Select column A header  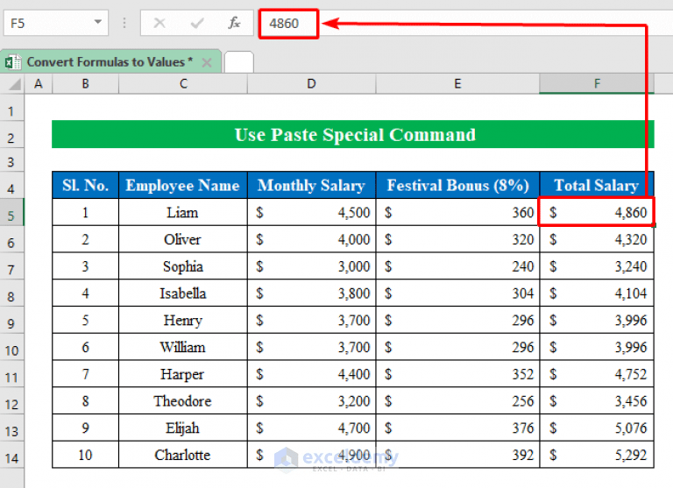39,84
